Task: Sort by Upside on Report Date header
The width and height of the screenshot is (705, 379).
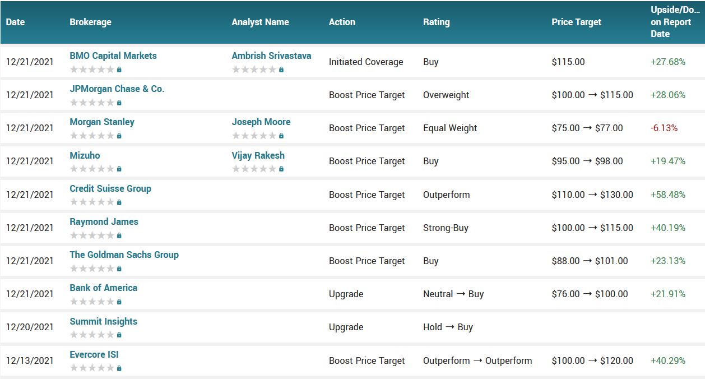Action: [675, 22]
